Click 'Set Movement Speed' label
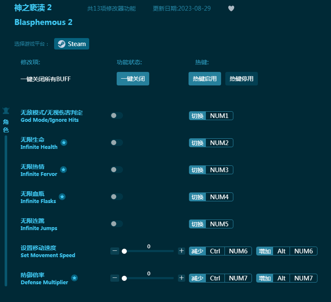Screen dimensions: 331x302 point(48,255)
